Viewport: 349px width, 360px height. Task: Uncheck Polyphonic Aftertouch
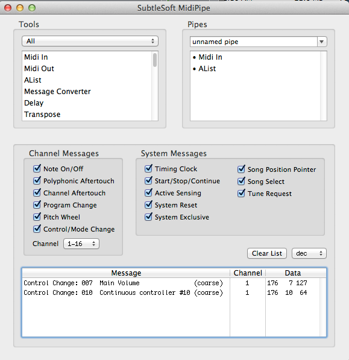tap(37, 181)
